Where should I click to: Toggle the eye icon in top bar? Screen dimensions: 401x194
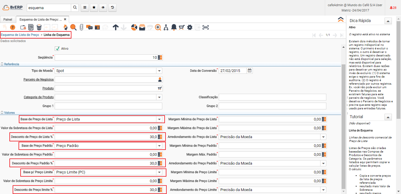103,8
